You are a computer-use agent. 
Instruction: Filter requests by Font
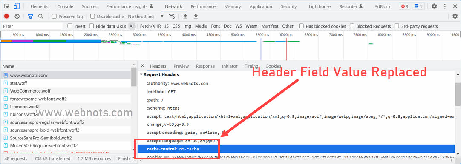(x=216, y=26)
